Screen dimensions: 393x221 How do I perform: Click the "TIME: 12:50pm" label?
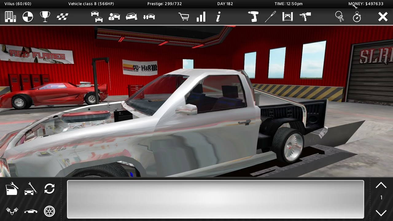point(289,4)
